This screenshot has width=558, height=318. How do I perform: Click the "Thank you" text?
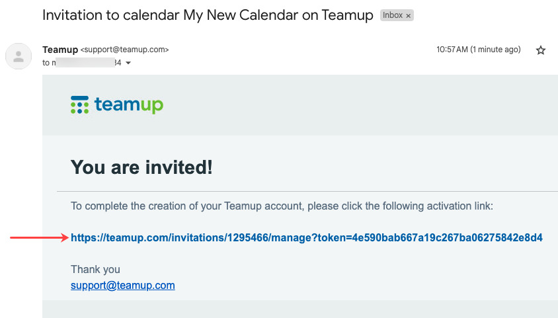coord(95,269)
